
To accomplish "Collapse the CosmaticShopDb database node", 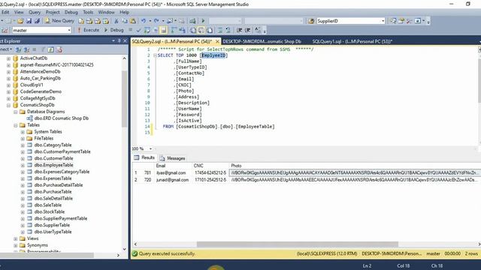I will pos(8,105).
